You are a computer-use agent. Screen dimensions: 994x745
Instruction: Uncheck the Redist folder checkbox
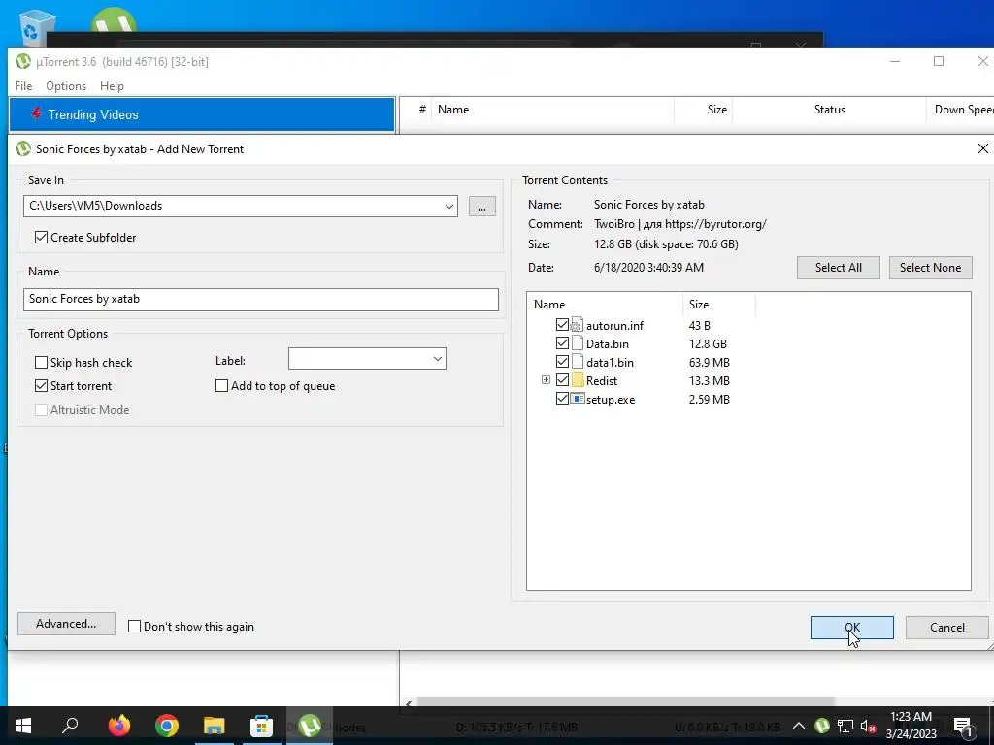(562, 380)
